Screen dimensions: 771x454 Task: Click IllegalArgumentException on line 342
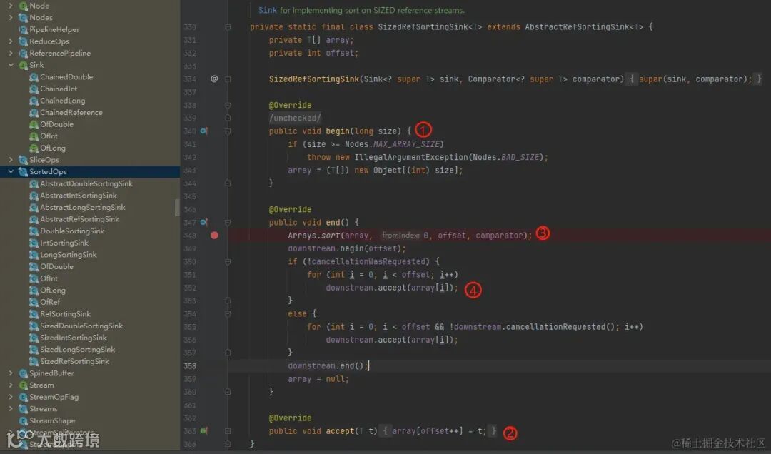pyautogui.click(x=411, y=157)
